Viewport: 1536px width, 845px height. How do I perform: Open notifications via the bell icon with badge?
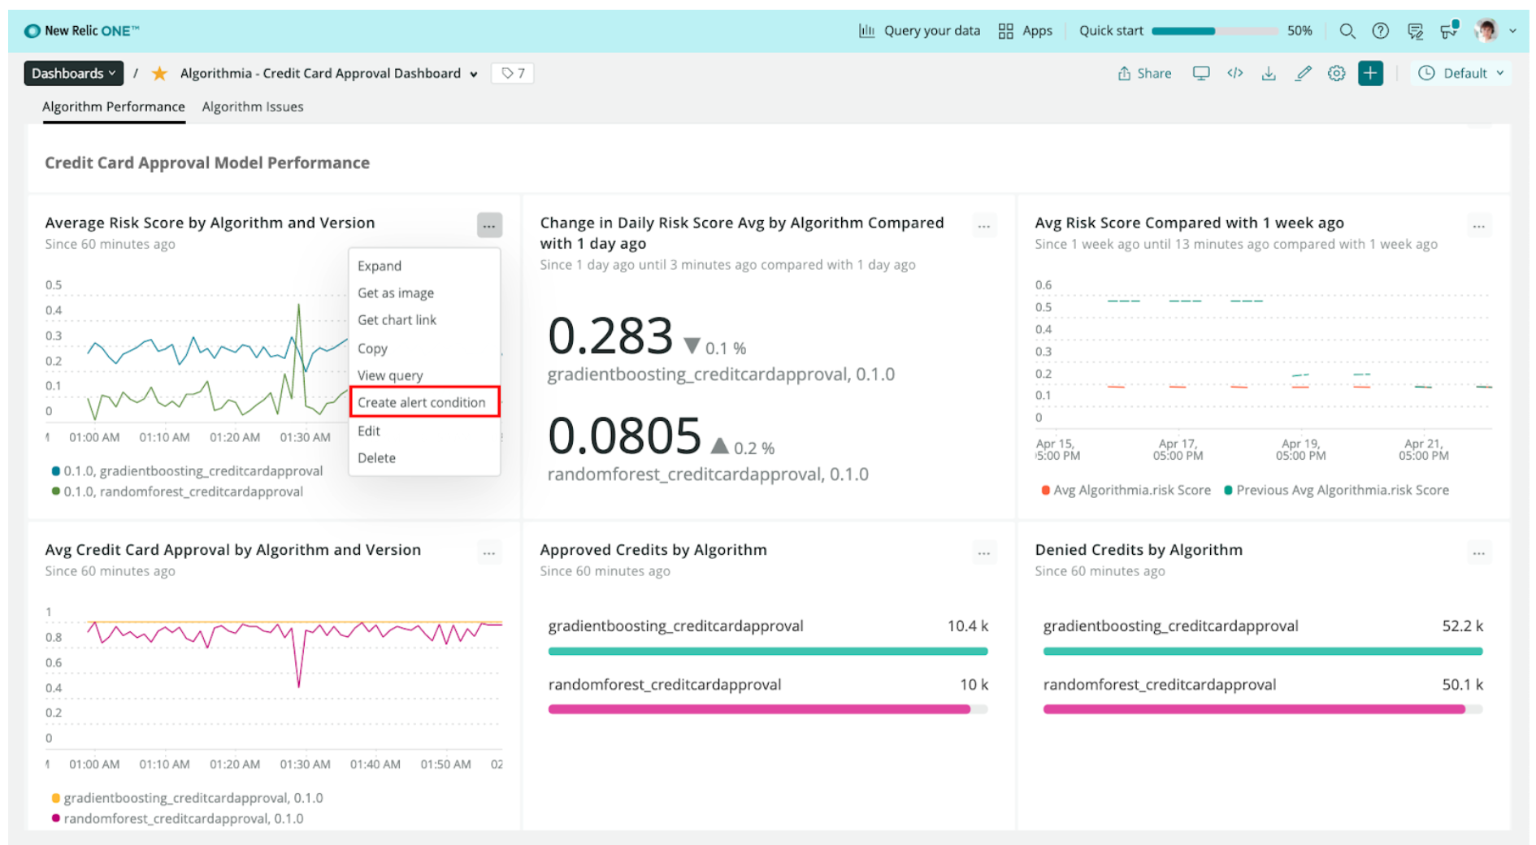click(x=1448, y=31)
